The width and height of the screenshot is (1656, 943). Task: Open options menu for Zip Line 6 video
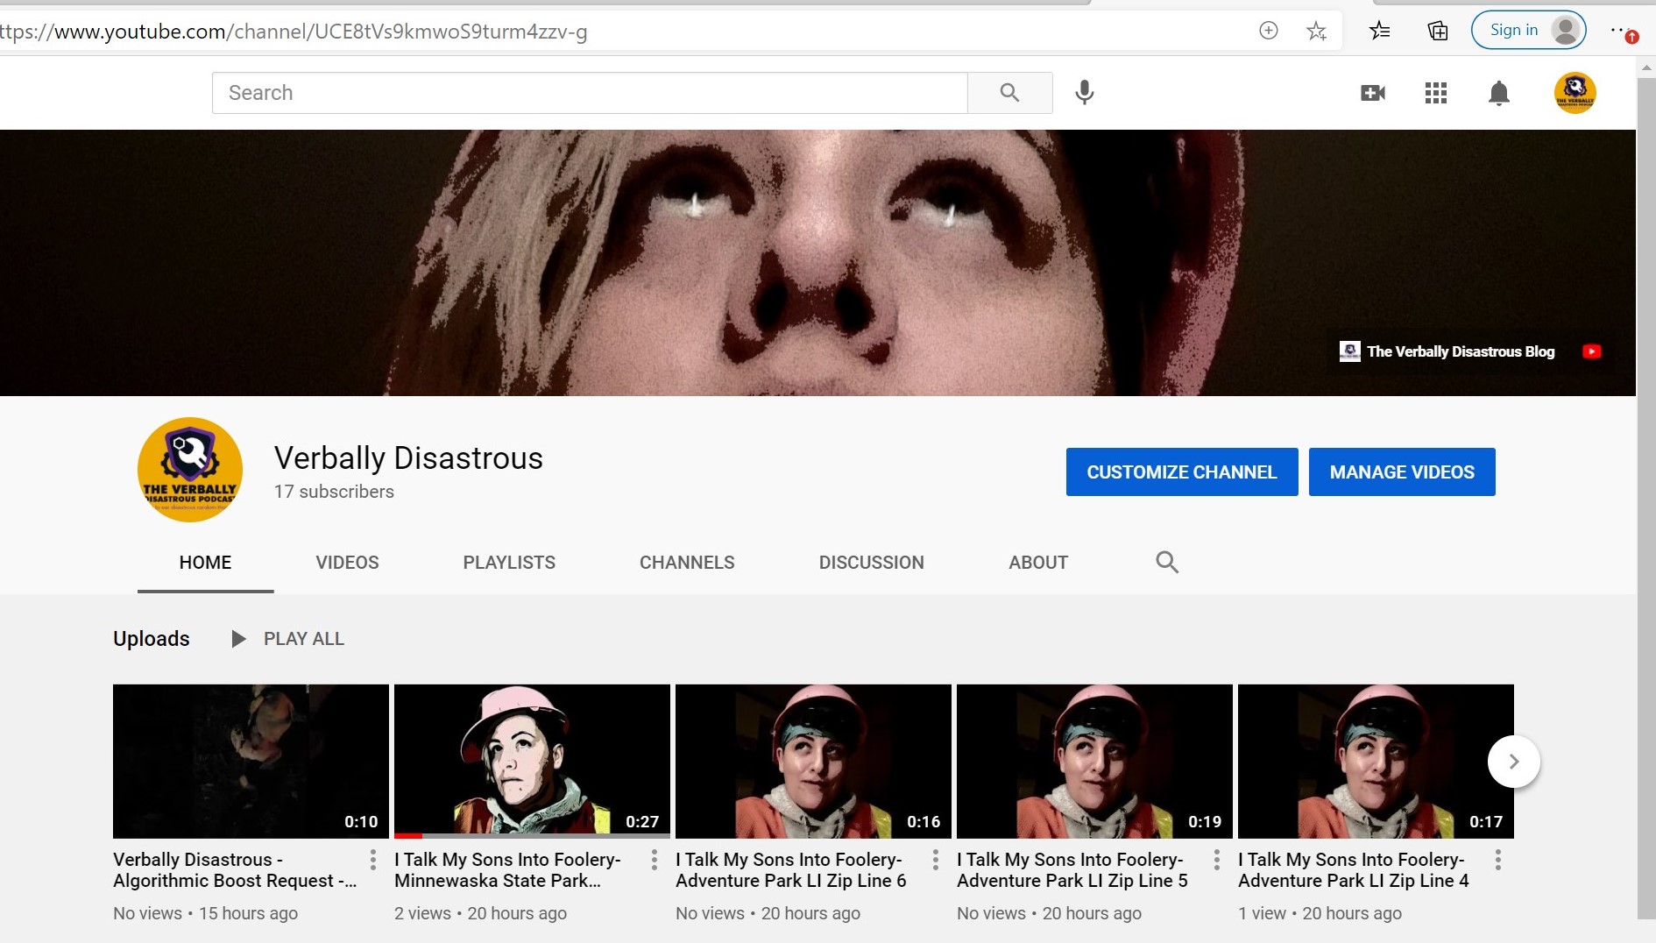click(x=935, y=860)
